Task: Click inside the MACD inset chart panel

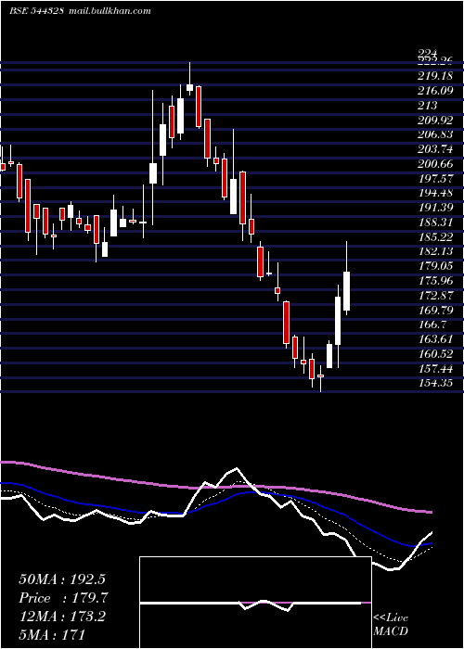Action: click(x=255, y=603)
